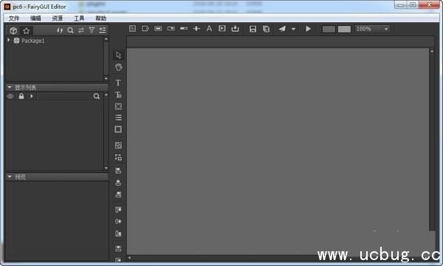Click the library collapse all icon

coord(103,30)
